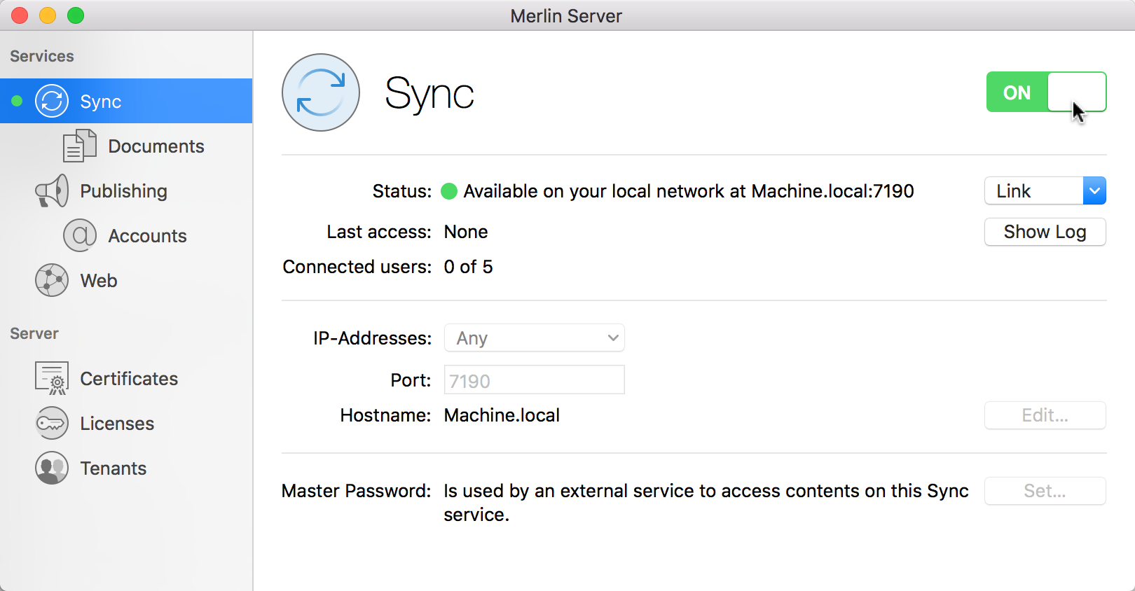Open the Certificates server section label

point(129,379)
